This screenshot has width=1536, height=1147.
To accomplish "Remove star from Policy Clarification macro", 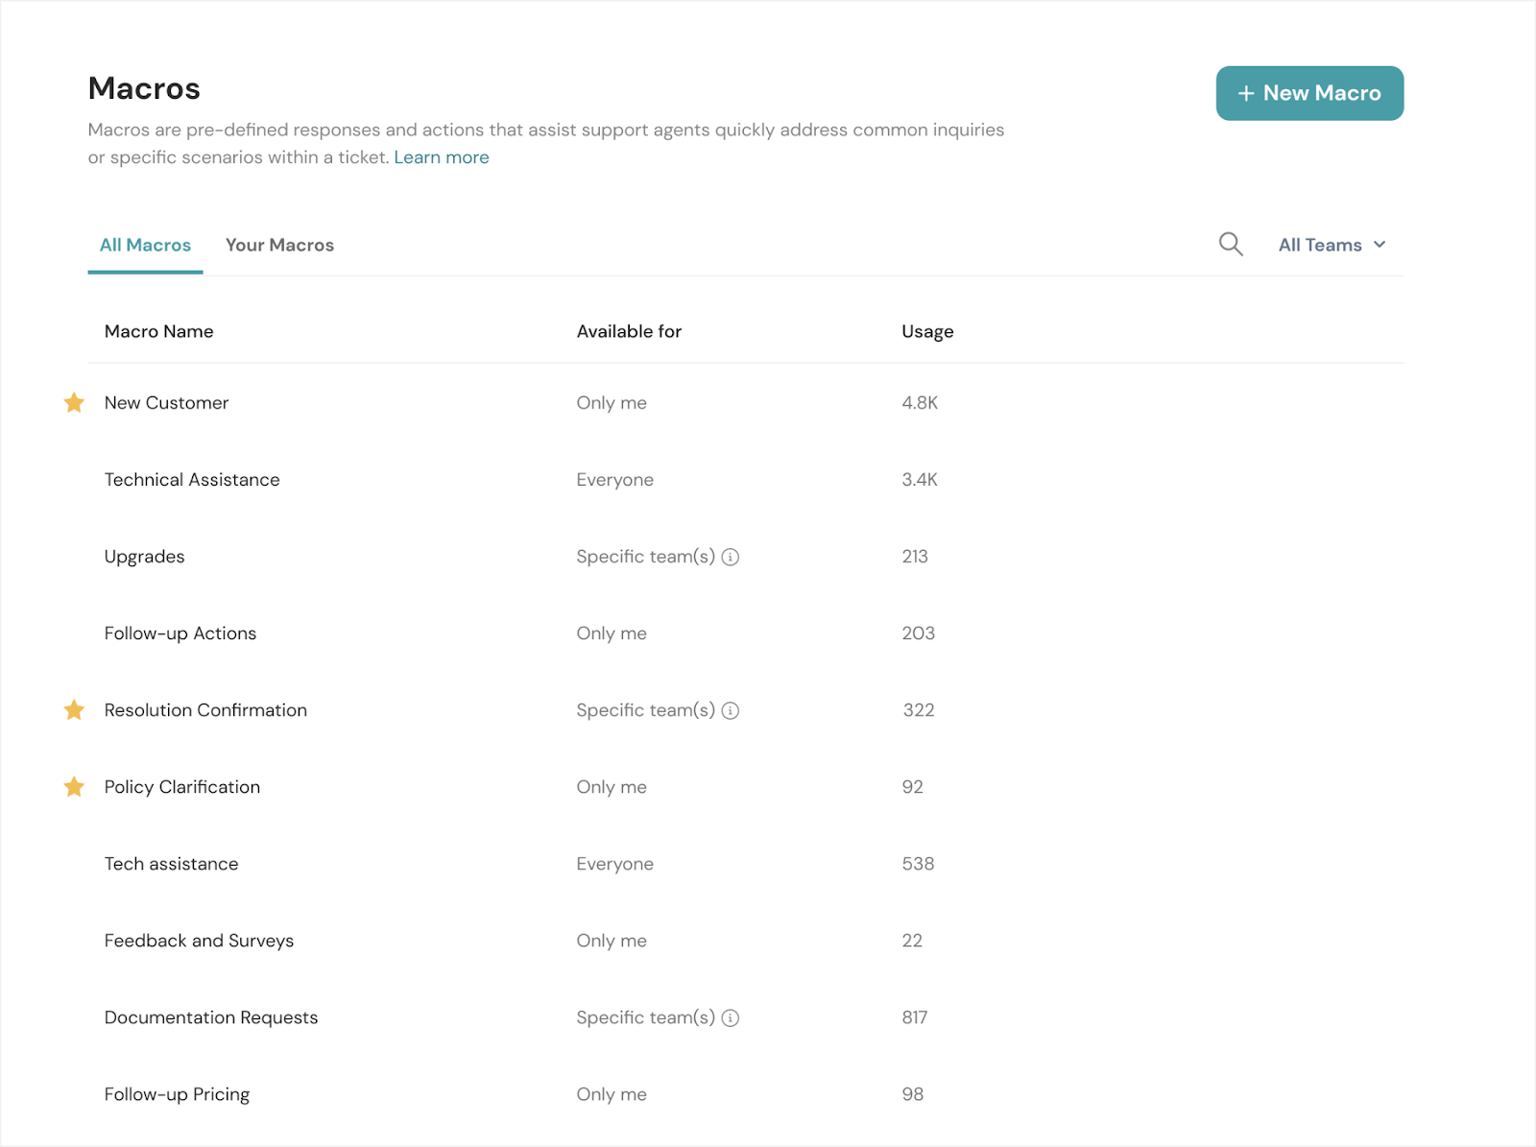I will pos(74,787).
